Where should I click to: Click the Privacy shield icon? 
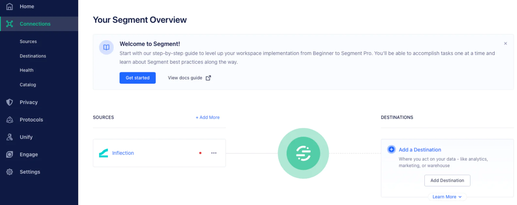pos(10,102)
